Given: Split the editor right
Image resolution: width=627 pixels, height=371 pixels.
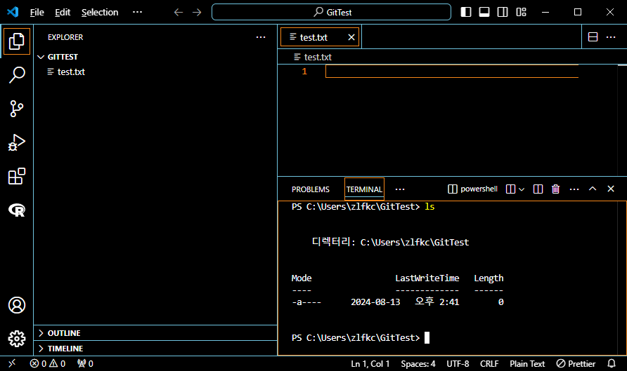Looking at the screenshot, I should (x=593, y=37).
